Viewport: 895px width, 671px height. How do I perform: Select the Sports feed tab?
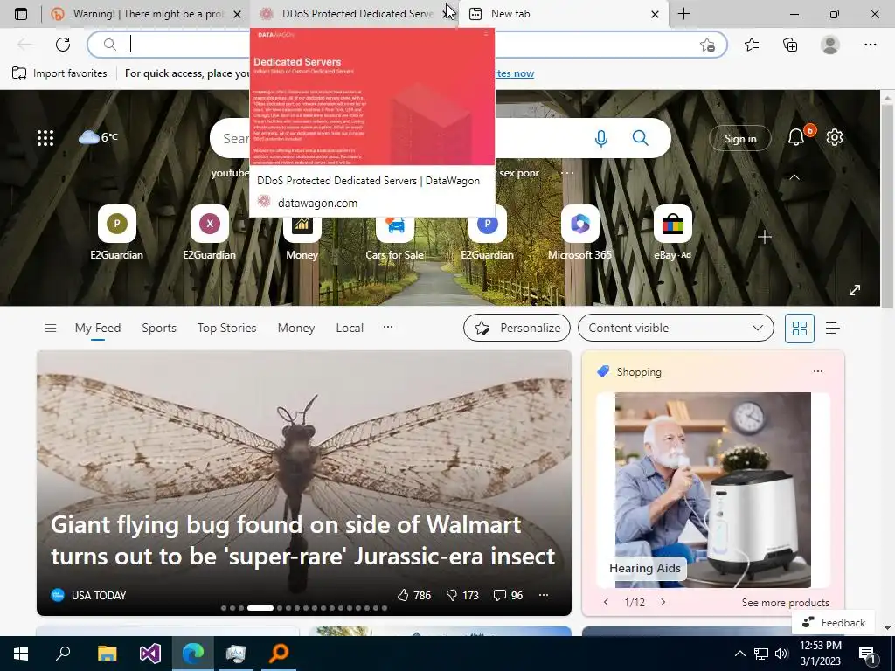click(159, 329)
